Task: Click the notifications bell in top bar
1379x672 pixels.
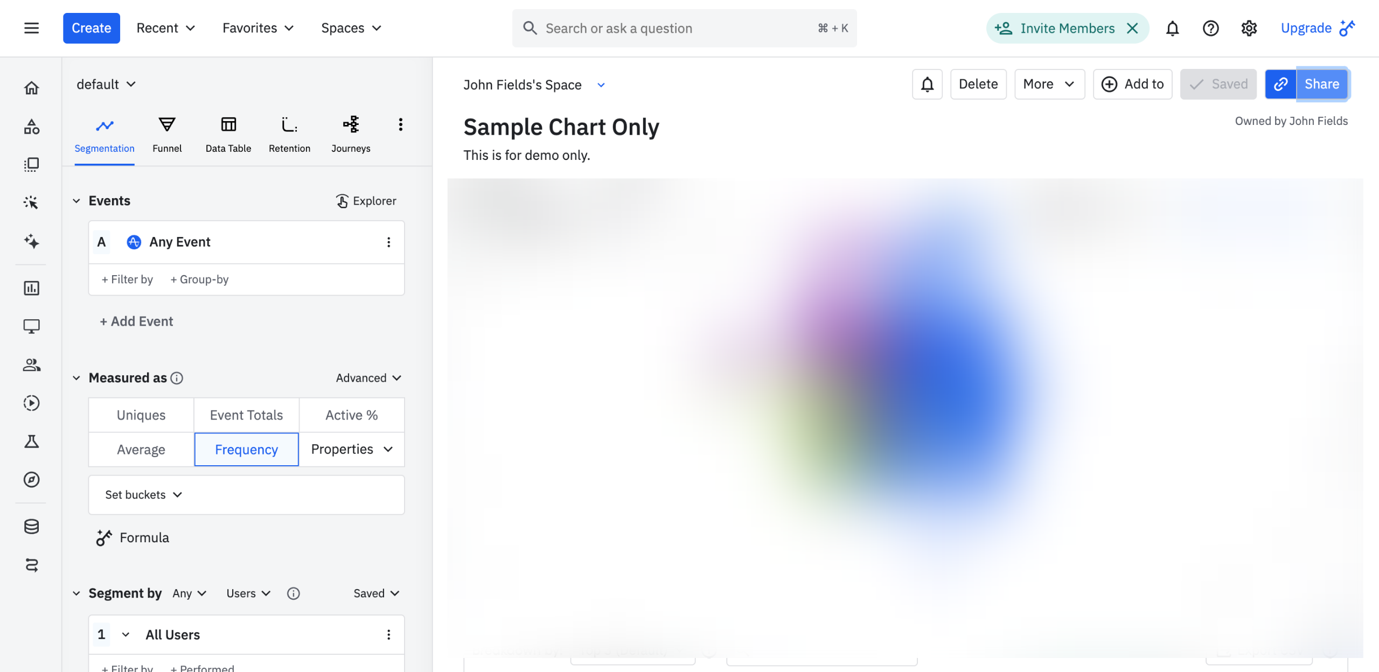Action: point(1172,28)
